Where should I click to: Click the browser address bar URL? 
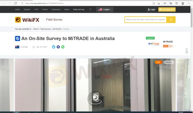pos(44,3)
